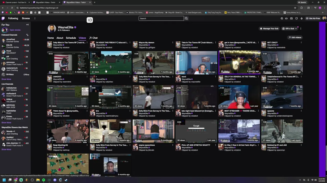This screenshot has height=183, width=327.
Task: Open Kimbo Grand Theft Auto V channel
Action: (15, 117)
